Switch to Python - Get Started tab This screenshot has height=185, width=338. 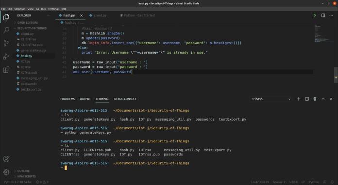tap(139, 15)
